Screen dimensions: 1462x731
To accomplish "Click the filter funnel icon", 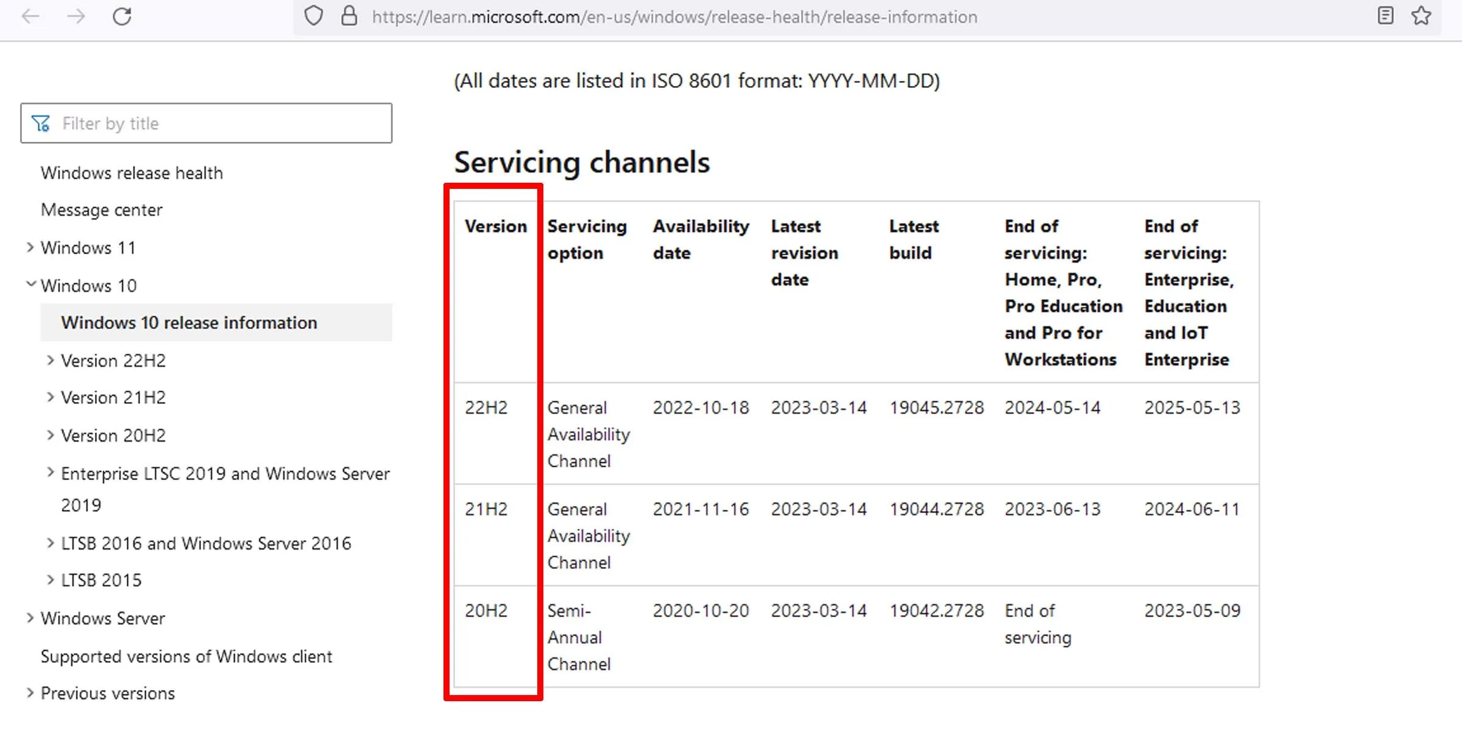I will (x=41, y=124).
